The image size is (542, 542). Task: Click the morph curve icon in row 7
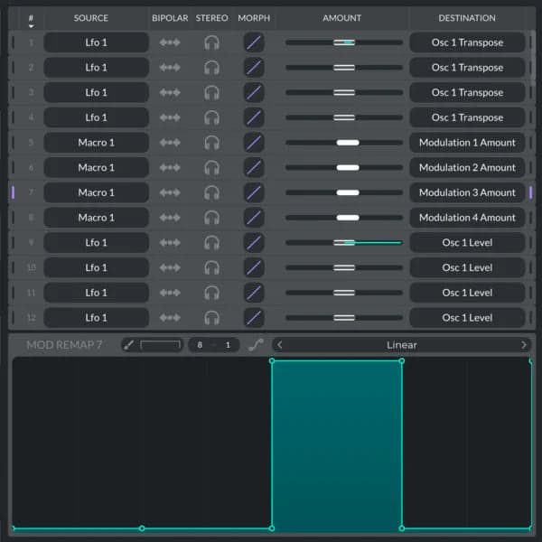[255, 192]
